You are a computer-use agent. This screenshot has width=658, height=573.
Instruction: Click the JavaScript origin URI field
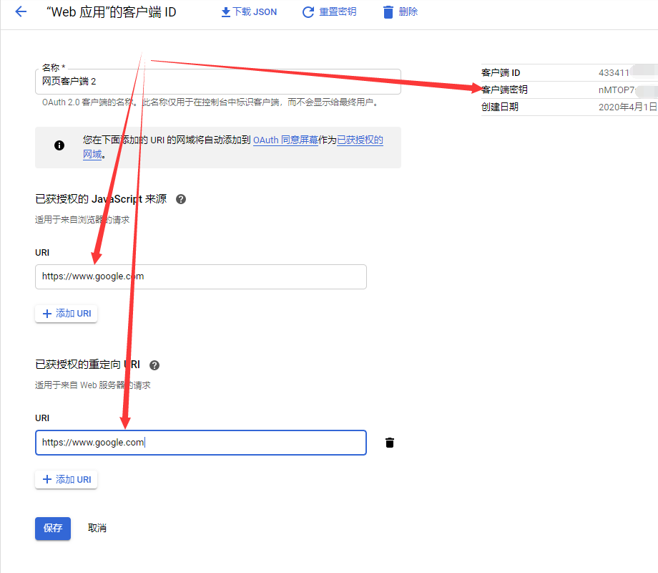tap(200, 276)
